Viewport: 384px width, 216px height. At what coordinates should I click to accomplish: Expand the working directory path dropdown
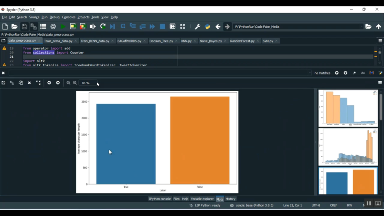point(361,27)
